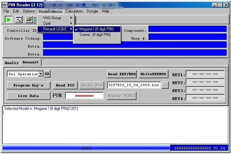Open the Dongle menu
231x154 pixels.
[92, 11]
